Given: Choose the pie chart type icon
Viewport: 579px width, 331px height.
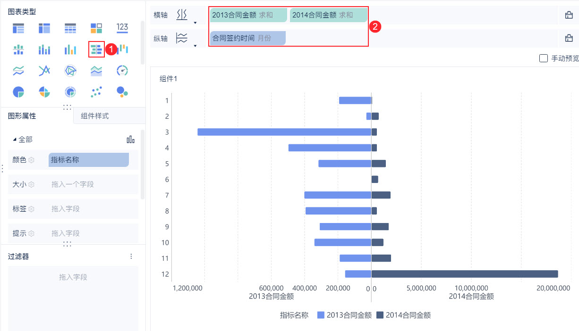Looking at the screenshot, I should 18,92.
